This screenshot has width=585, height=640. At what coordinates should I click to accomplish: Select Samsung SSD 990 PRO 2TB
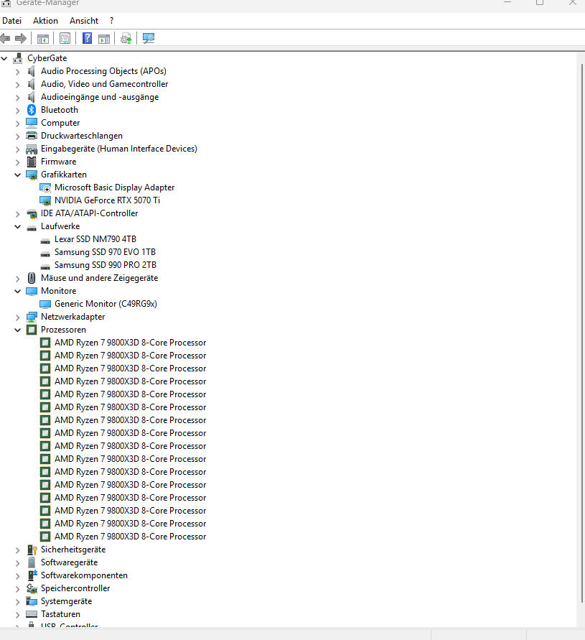click(106, 265)
